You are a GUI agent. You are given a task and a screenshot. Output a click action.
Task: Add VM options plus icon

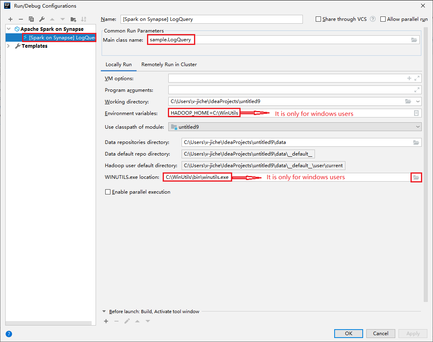[409, 78]
